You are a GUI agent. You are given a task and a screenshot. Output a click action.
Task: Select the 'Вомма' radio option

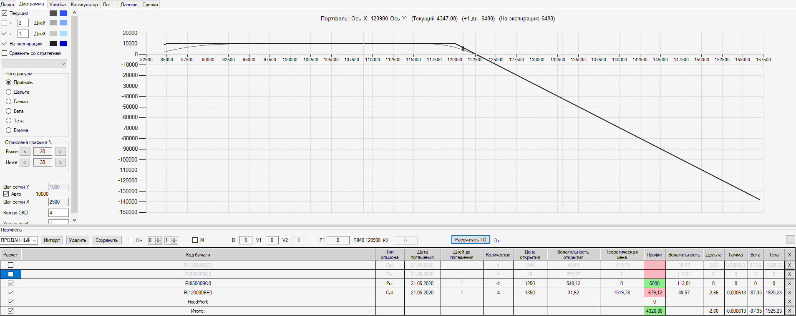pos(8,130)
